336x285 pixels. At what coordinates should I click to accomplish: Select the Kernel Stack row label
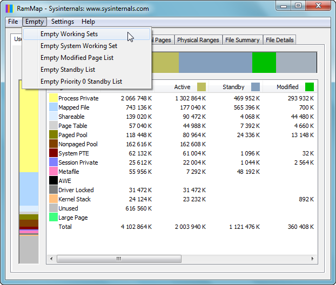[x=75, y=199]
